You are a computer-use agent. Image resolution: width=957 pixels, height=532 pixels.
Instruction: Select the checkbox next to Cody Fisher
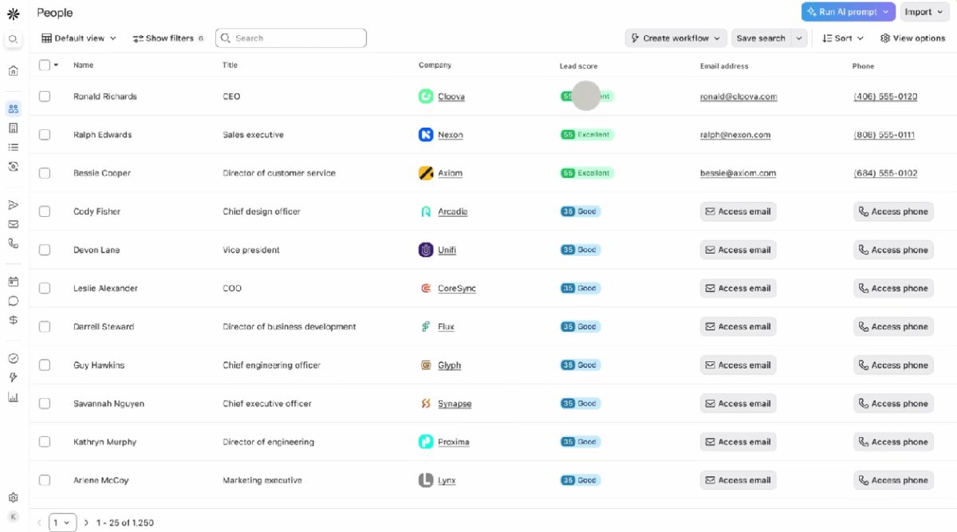45,211
